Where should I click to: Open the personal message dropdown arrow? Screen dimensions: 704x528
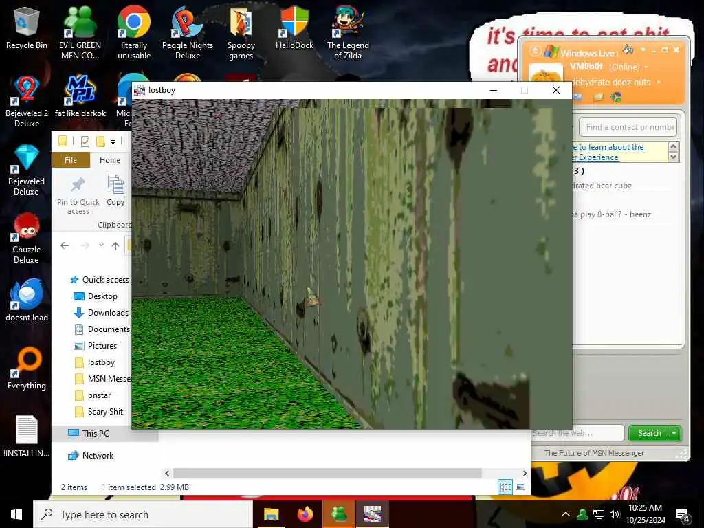tap(659, 82)
